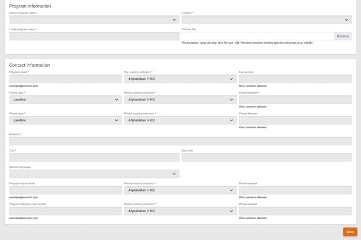This screenshot has height=240, width=361.
Task: Focus the Program email field
Action: [x=65, y=79]
